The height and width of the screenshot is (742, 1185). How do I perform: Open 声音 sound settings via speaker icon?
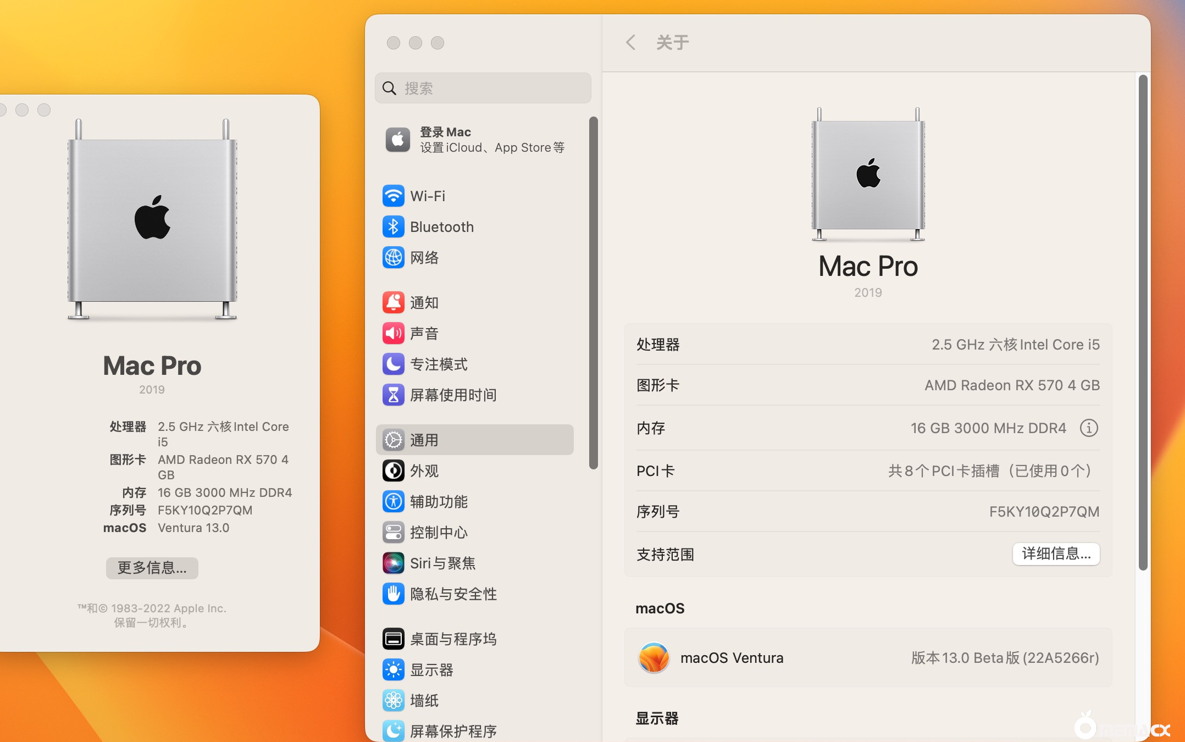tap(394, 333)
